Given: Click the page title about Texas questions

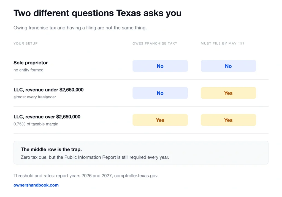Looking at the screenshot, I should (x=97, y=13).
